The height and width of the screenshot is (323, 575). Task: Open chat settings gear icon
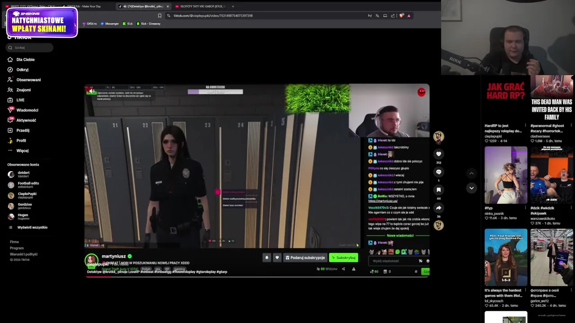click(x=416, y=271)
